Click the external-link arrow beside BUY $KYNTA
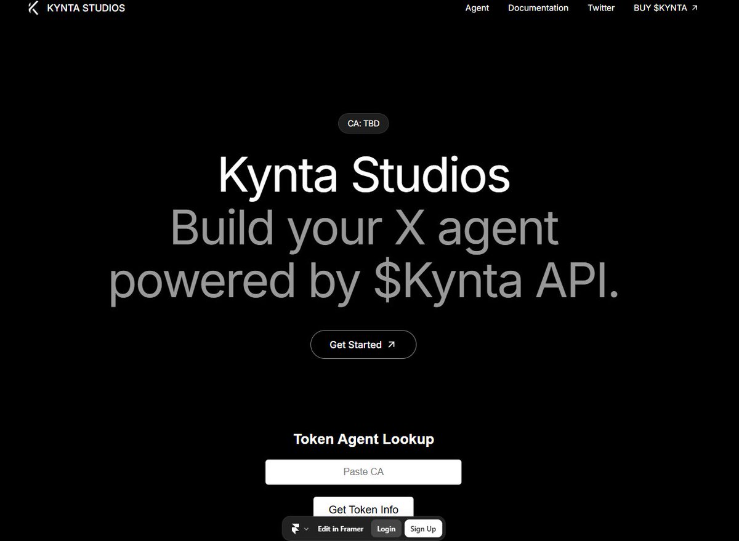 [695, 7]
